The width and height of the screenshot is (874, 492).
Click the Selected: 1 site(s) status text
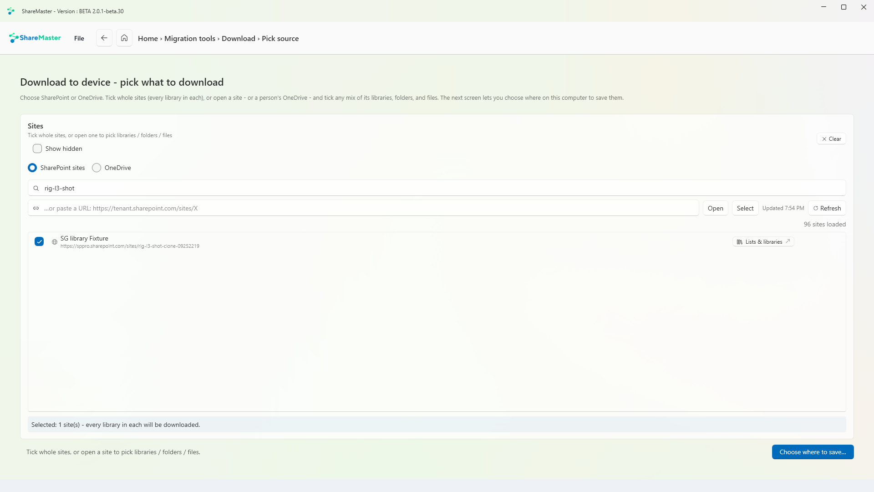click(116, 425)
